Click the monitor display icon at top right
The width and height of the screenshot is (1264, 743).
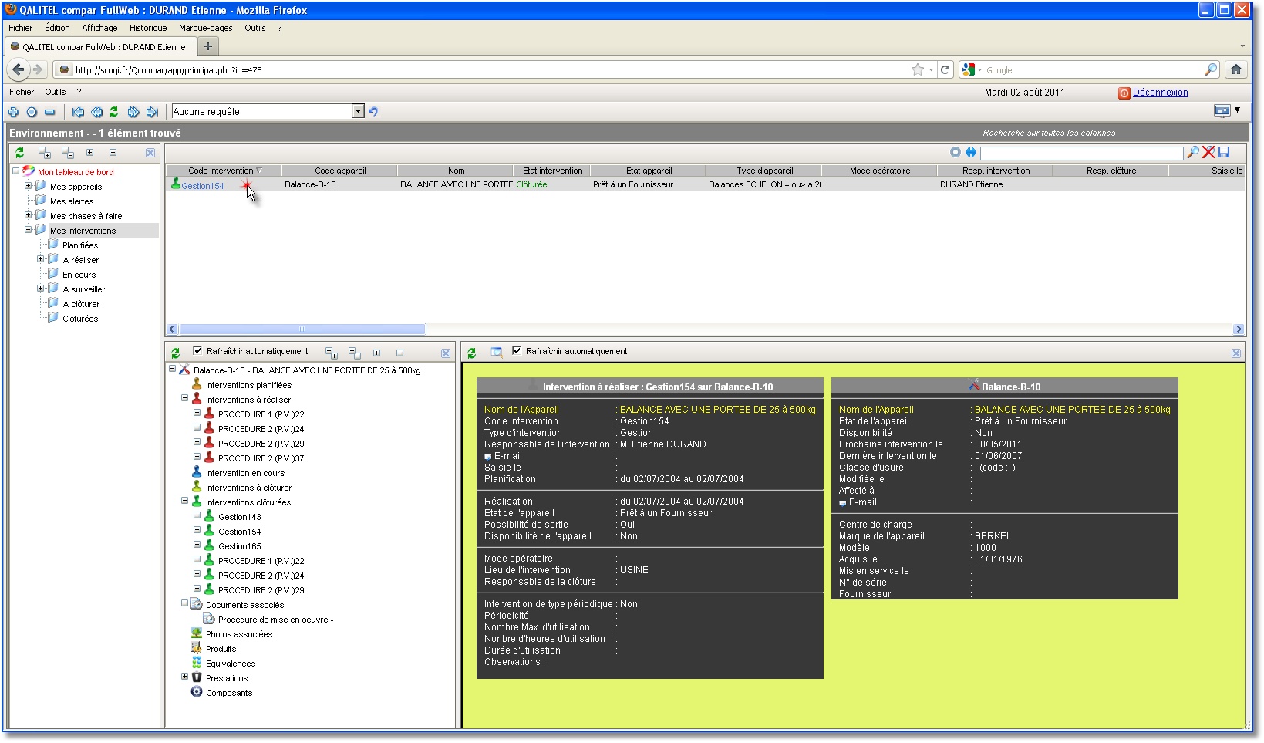[x=1222, y=111]
